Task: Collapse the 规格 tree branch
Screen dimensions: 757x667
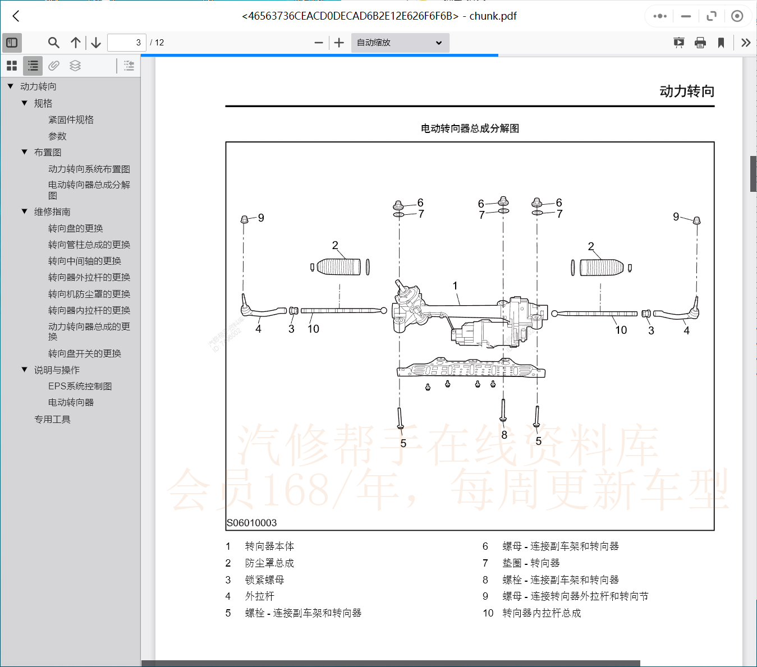Action: pyautogui.click(x=24, y=103)
